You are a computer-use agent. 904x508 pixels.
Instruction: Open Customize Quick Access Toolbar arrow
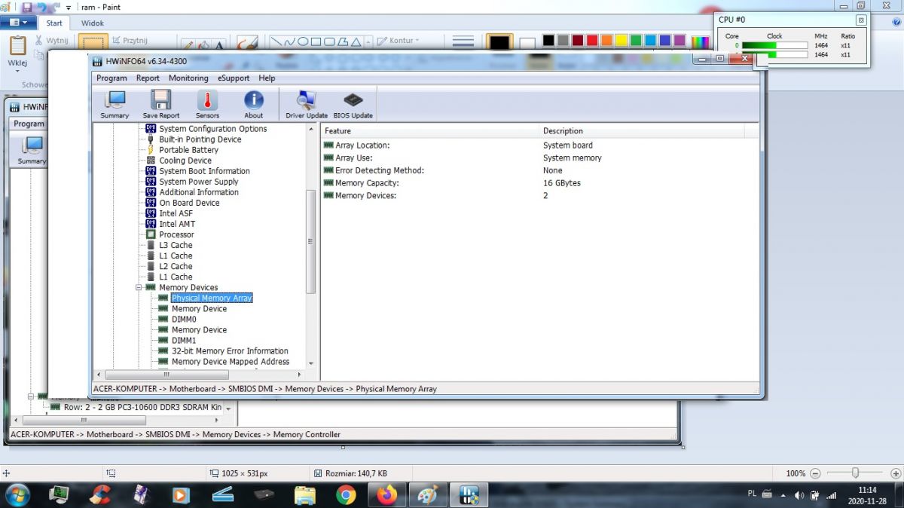point(69,8)
